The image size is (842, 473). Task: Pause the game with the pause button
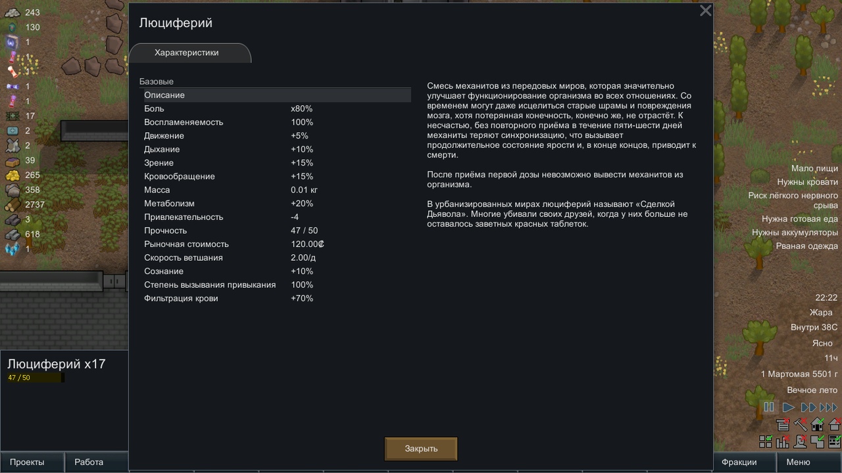[768, 407]
